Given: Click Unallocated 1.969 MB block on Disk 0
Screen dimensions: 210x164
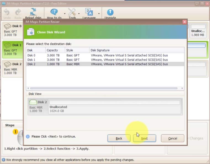Looking at the screenshot, I should (x=198, y=31).
